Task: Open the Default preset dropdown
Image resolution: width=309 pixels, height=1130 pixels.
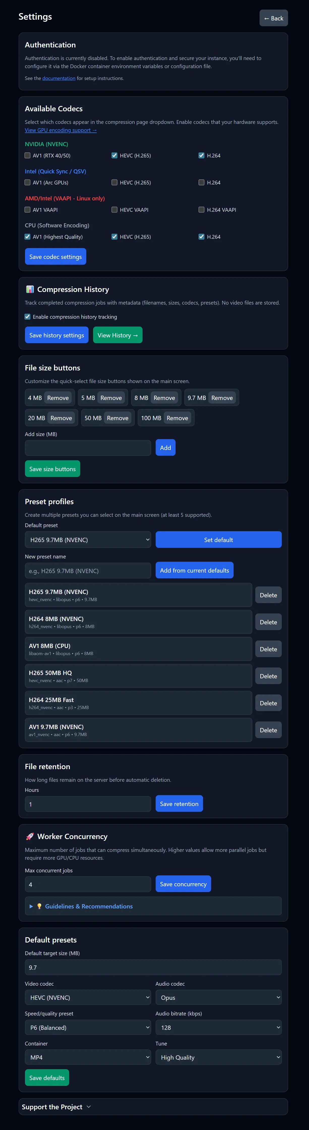Action: pyautogui.click(x=88, y=540)
